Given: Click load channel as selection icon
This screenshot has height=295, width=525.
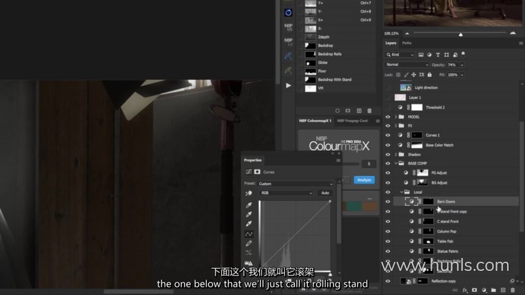Looking at the screenshot, I should pyautogui.click(x=337, y=111).
